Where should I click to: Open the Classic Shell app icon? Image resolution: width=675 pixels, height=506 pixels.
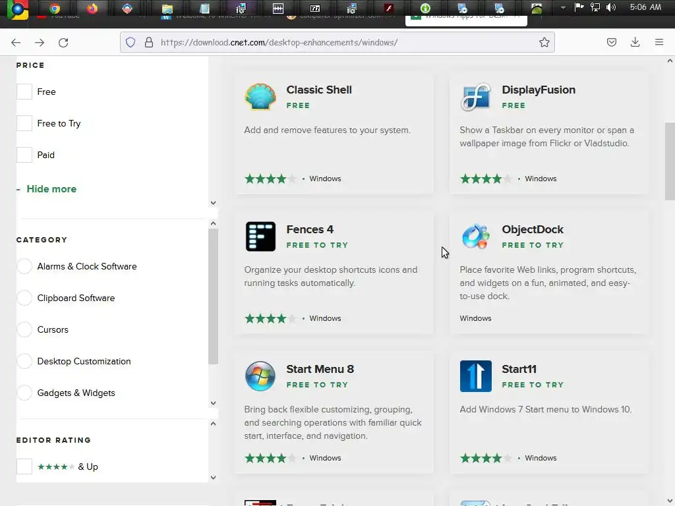(x=260, y=97)
